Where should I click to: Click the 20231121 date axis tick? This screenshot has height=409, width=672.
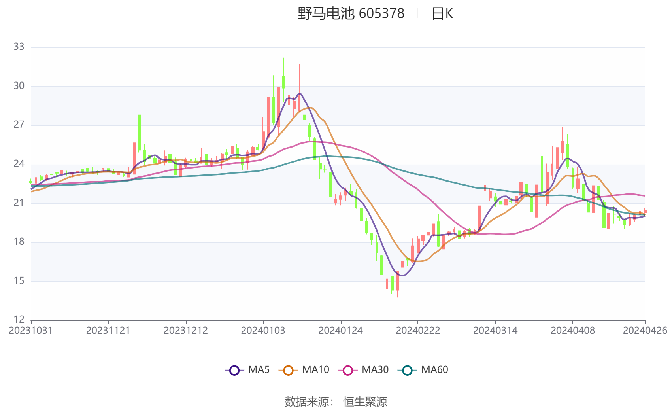tap(108, 331)
